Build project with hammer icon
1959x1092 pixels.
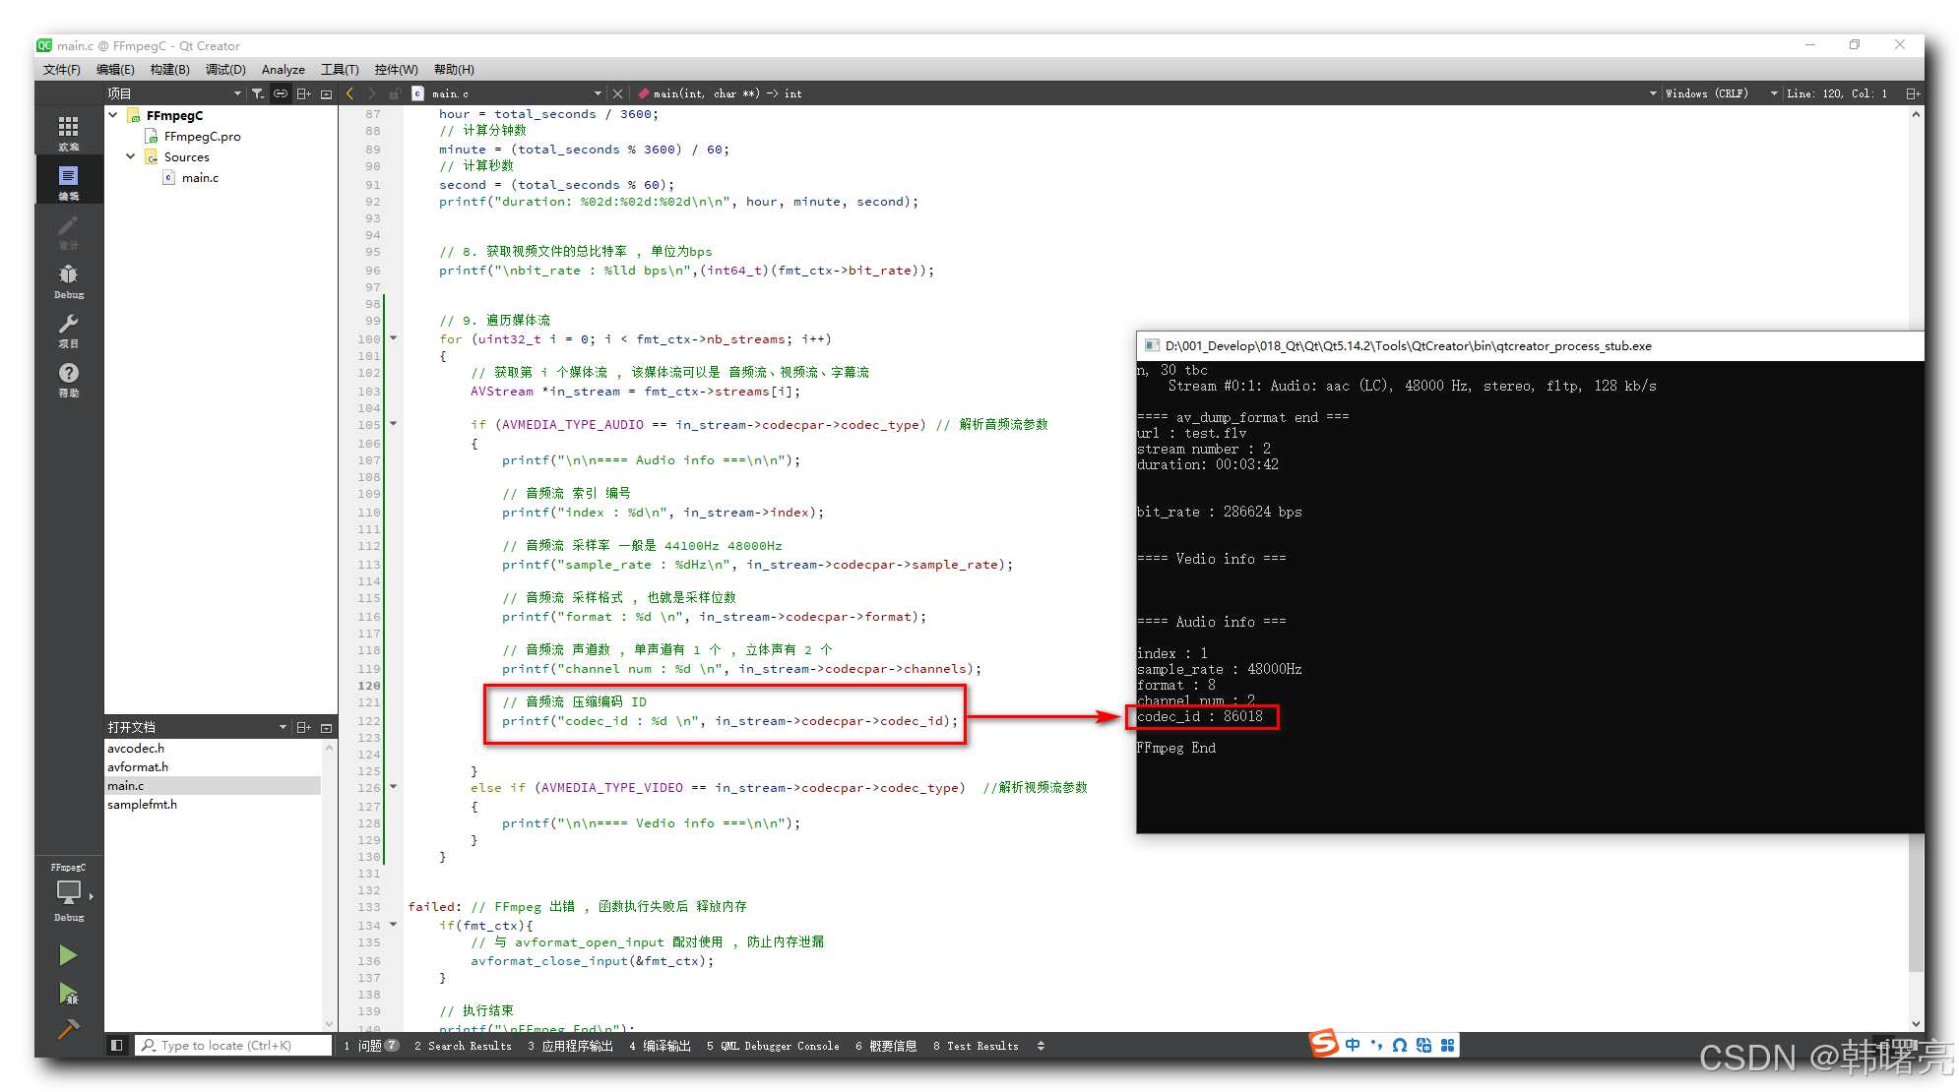[x=68, y=1029]
